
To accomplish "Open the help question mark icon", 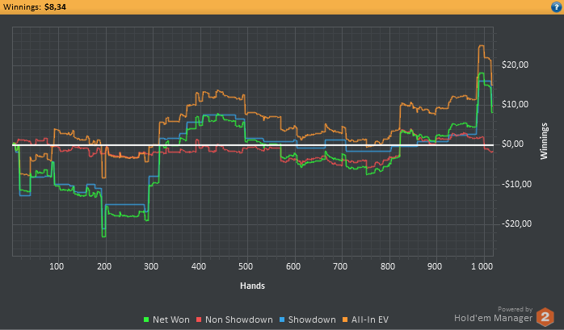I will tap(556, 6).
